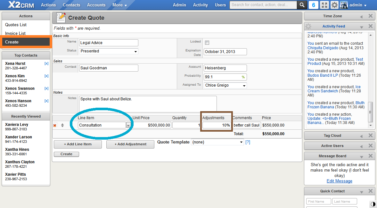Remove Xena Hurst from Top Contacts

(x=46, y=64)
